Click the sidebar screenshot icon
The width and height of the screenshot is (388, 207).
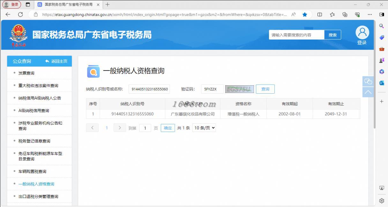tap(382, 188)
